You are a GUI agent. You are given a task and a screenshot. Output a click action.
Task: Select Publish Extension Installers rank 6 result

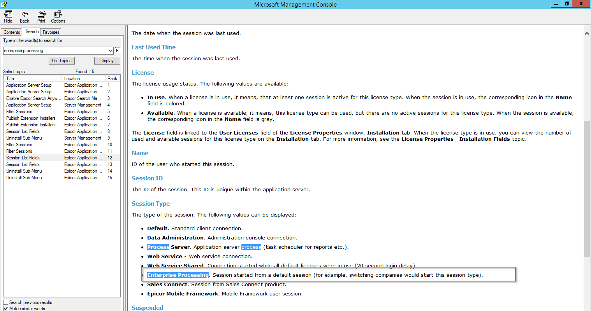tap(62, 118)
